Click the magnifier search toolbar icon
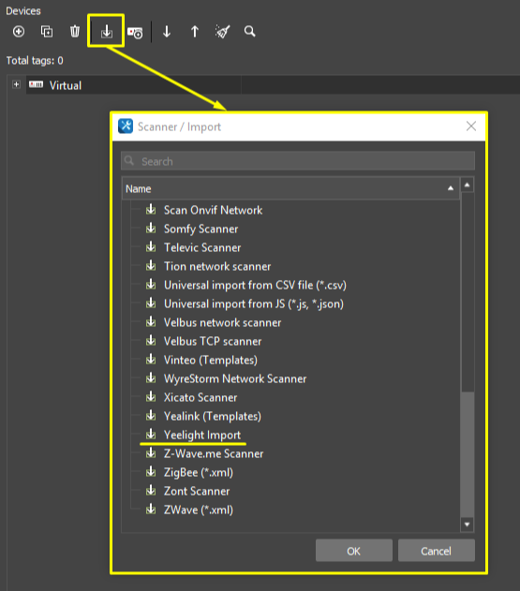 click(249, 31)
